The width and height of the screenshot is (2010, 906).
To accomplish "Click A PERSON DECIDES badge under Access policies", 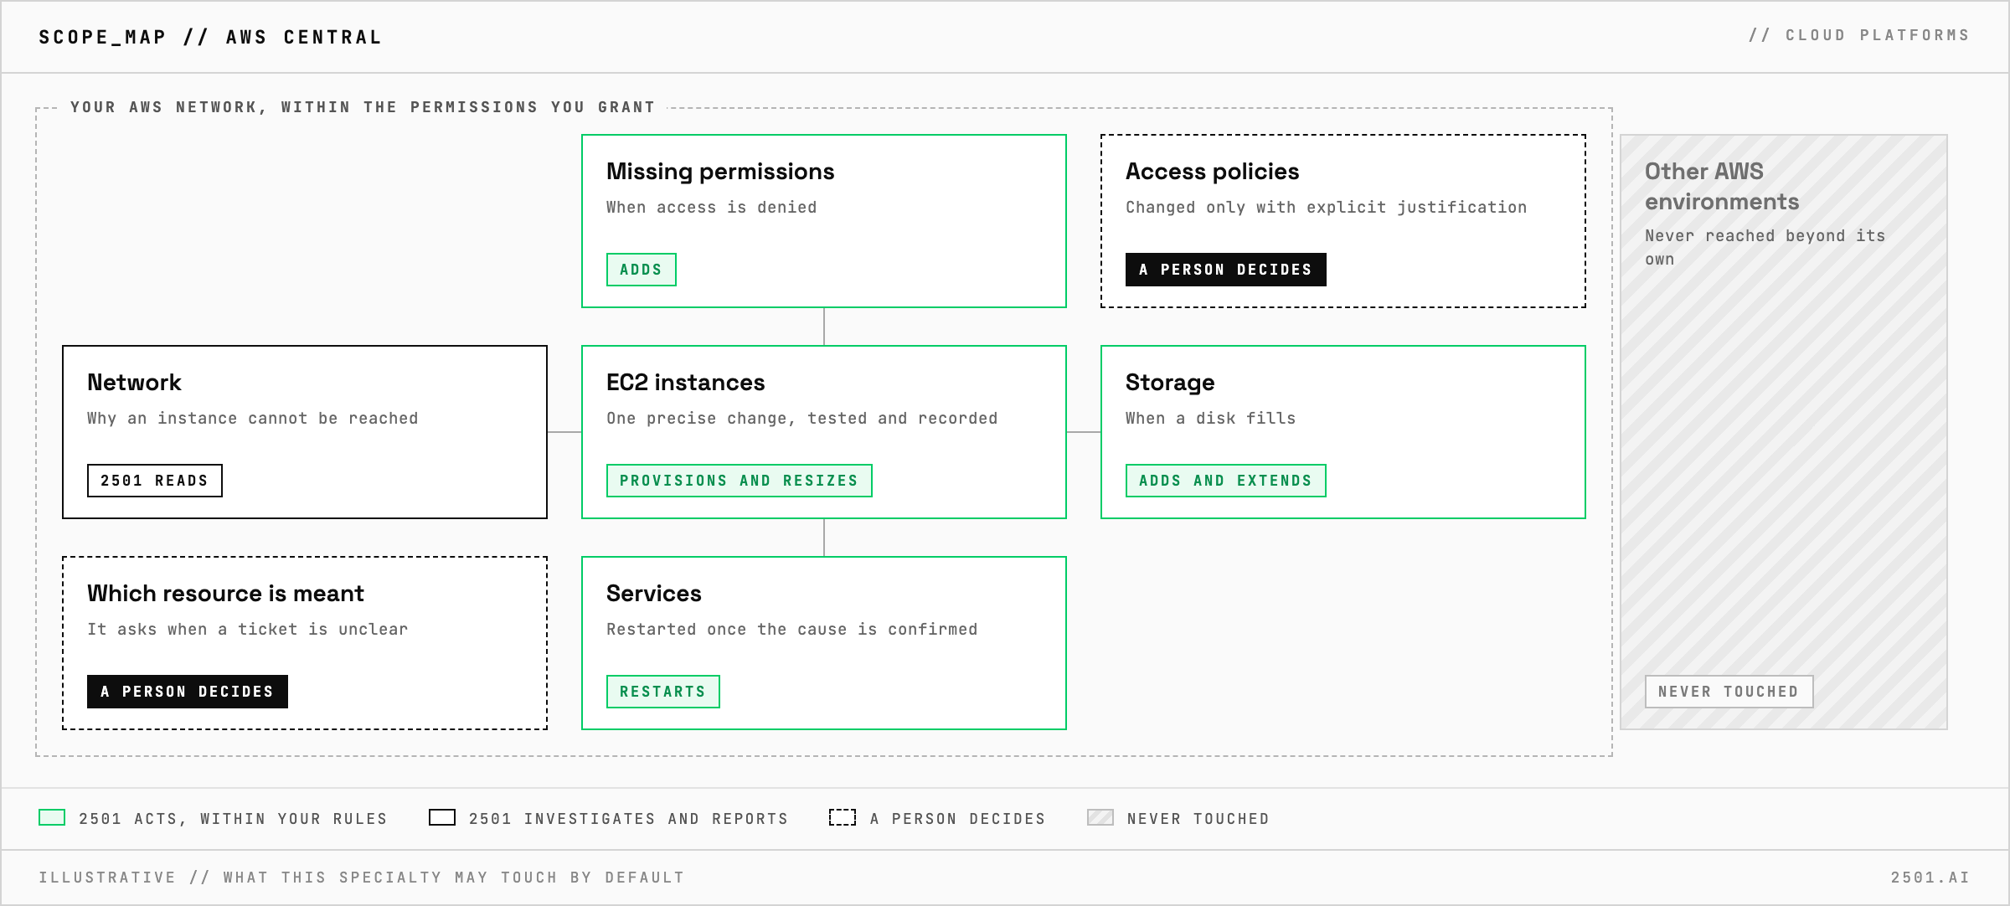I will (1226, 270).
